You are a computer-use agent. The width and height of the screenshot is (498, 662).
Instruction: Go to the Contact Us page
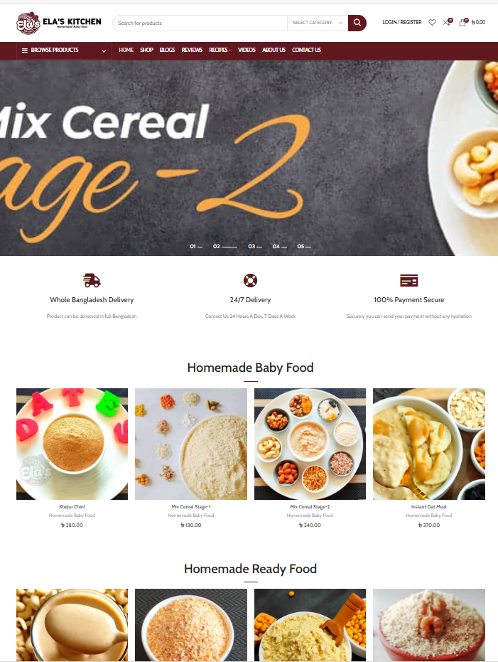tap(307, 50)
